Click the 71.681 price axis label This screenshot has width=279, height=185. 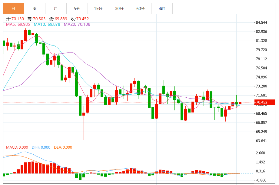coord(261,95)
